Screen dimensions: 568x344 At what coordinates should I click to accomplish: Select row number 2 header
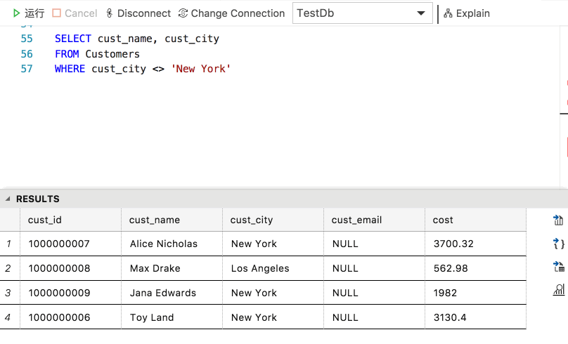[10, 268]
